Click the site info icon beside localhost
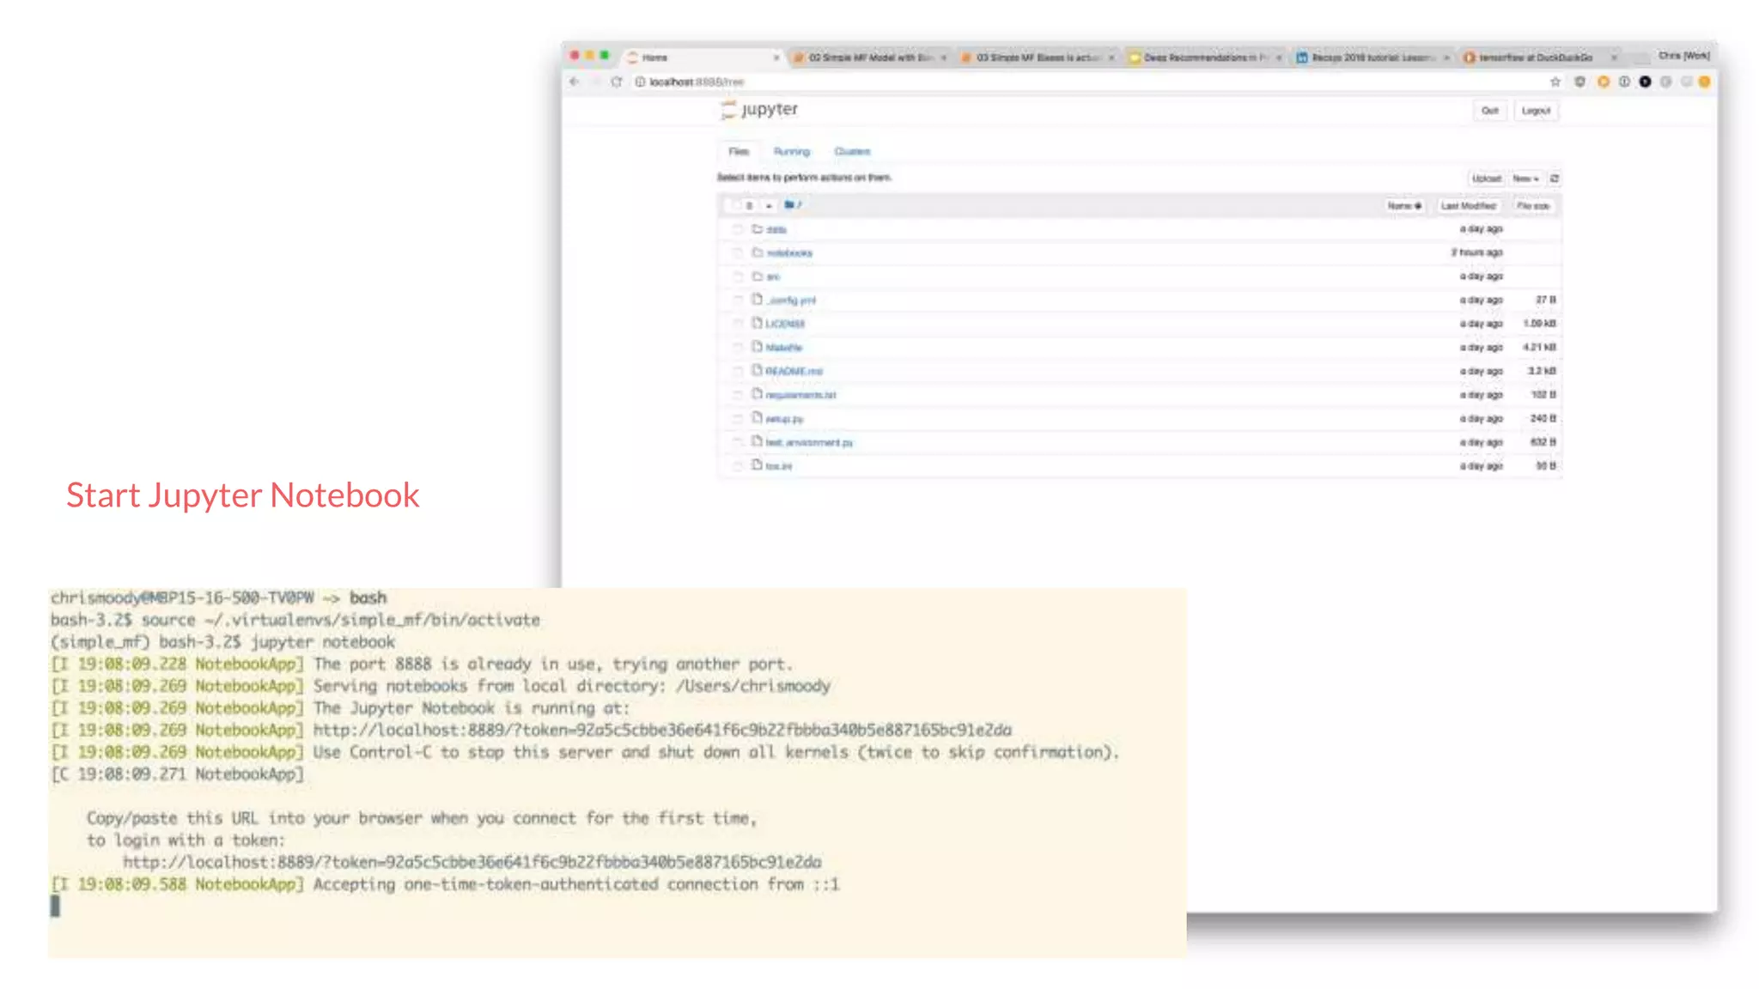 tap(640, 82)
